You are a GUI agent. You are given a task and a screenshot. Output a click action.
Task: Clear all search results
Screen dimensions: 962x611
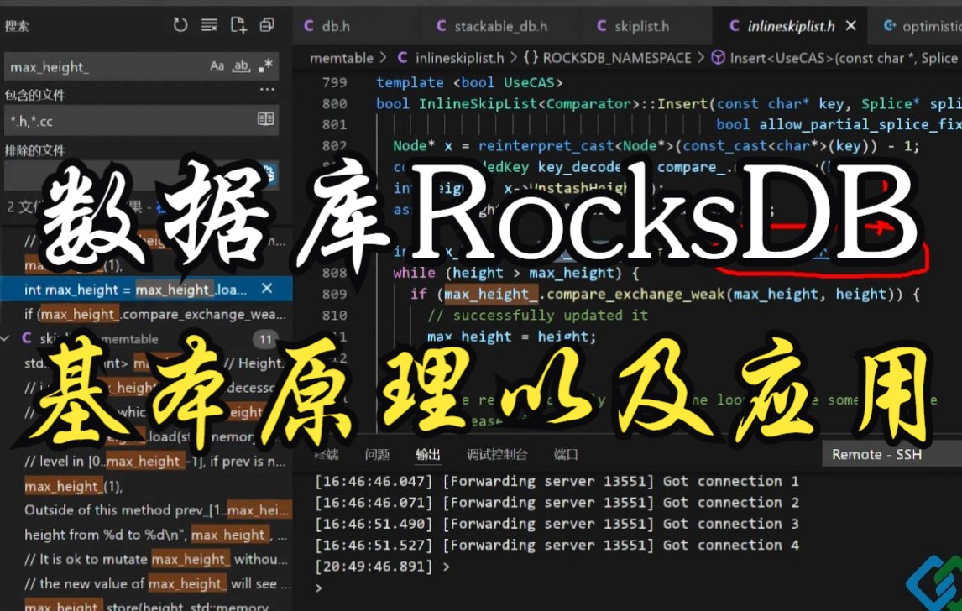pyautogui.click(x=209, y=25)
